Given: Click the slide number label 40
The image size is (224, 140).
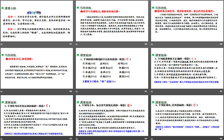Looking at the screenshot, I should click(x=71, y=91).
